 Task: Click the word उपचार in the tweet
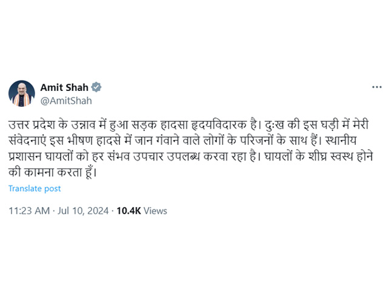click(148, 156)
